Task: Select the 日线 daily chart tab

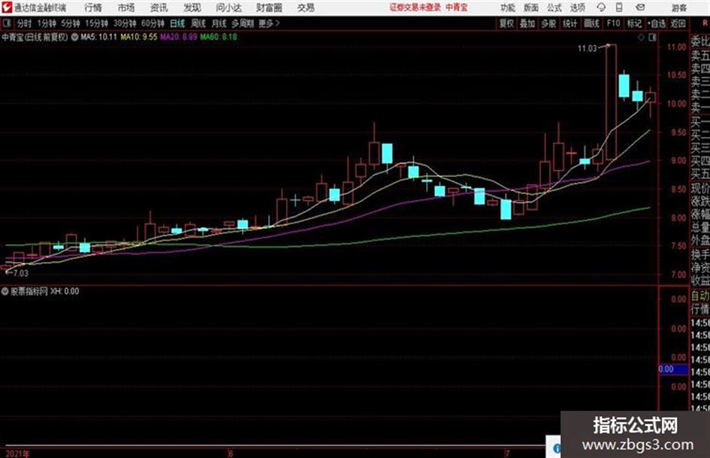Action: pos(177,23)
